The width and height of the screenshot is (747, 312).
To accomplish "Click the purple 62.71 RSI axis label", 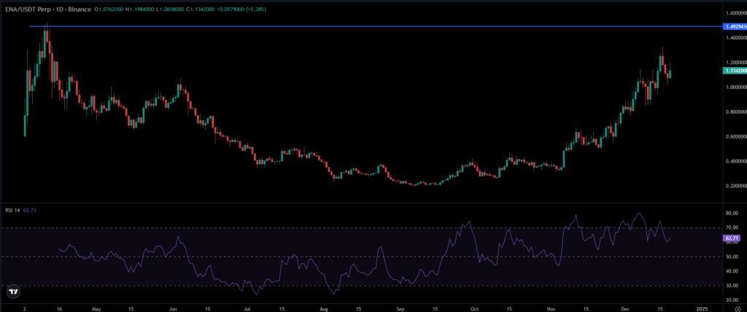I will pos(731,238).
